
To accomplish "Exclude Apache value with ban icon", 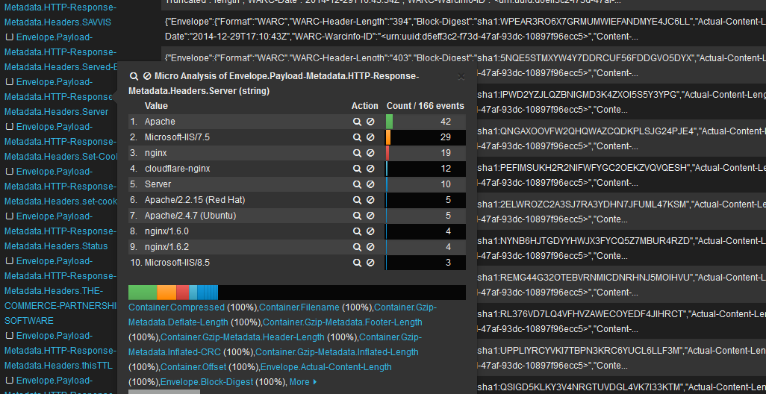I will [x=370, y=122].
